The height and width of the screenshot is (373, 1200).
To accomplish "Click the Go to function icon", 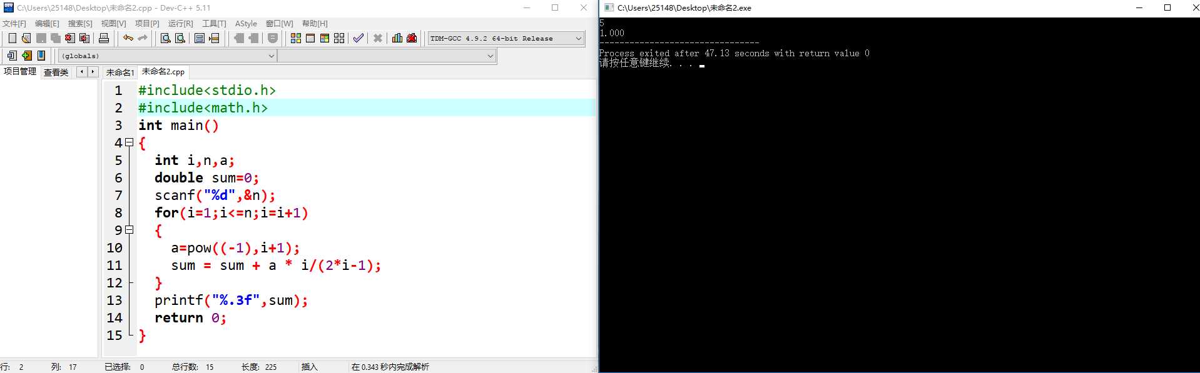I will (x=200, y=38).
